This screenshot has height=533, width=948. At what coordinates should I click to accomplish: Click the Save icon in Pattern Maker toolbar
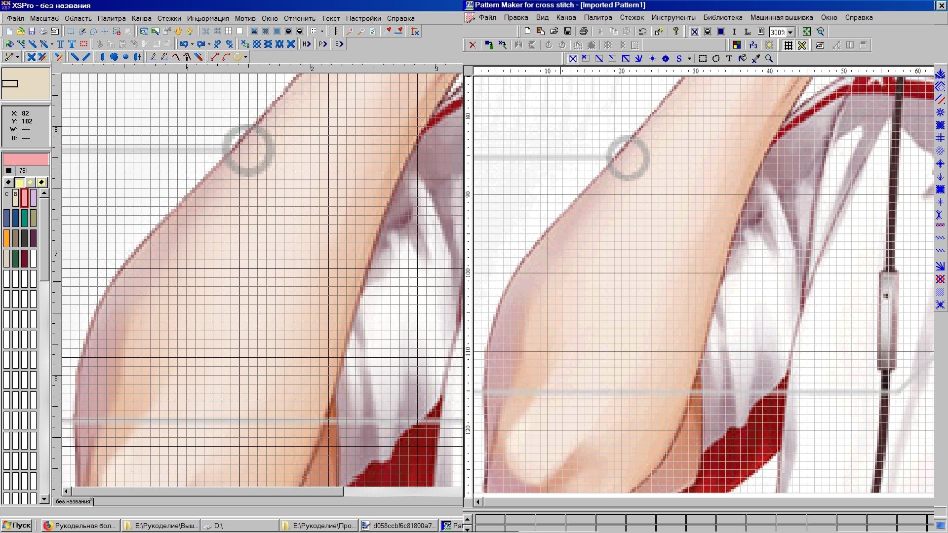pyautogui.click(x=568, y=32)
